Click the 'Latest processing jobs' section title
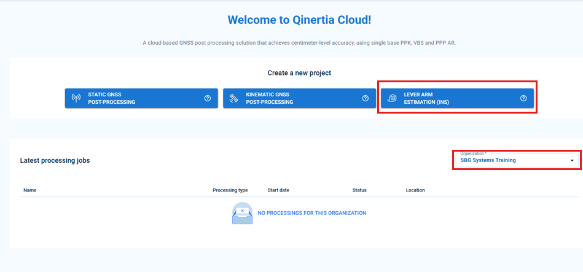583x272 pixels. tap(55, 160)
